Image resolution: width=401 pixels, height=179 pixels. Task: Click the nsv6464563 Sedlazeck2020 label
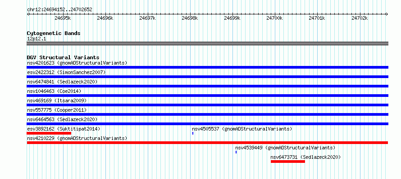(x=62, y=119)
